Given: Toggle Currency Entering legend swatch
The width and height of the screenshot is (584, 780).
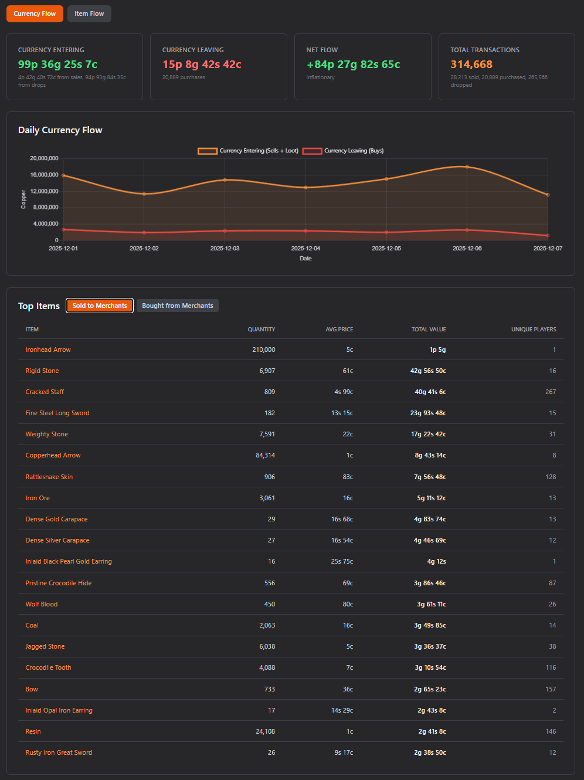Looking at the screenshot, I should point(208,151).
